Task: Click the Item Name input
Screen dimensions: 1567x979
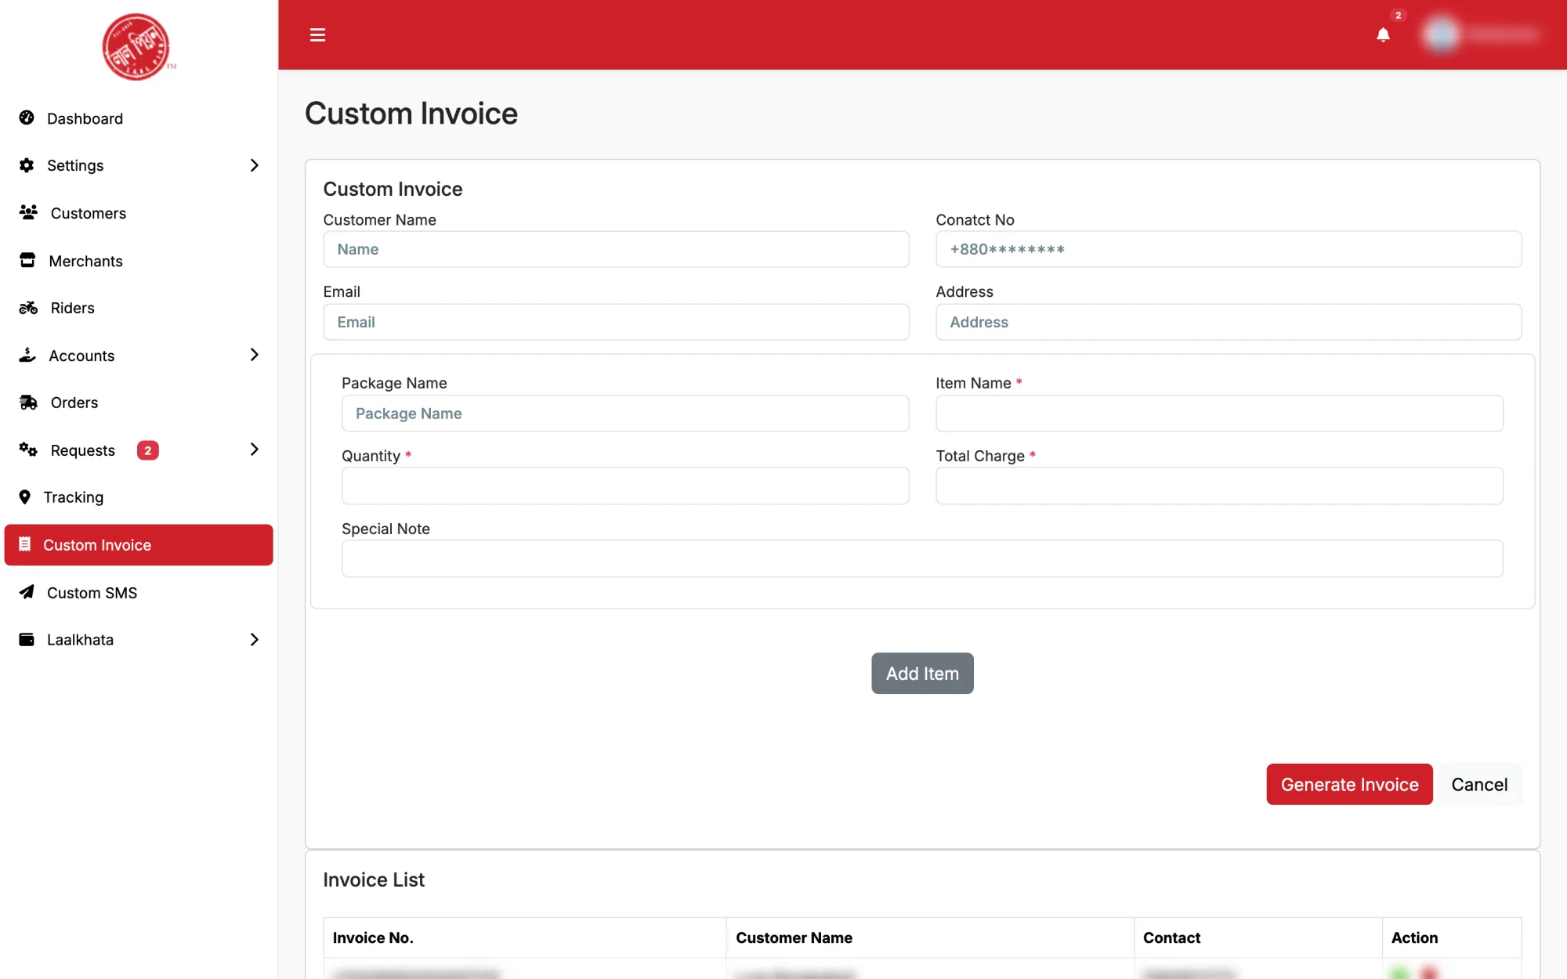Action: [x=1219, y=414]
